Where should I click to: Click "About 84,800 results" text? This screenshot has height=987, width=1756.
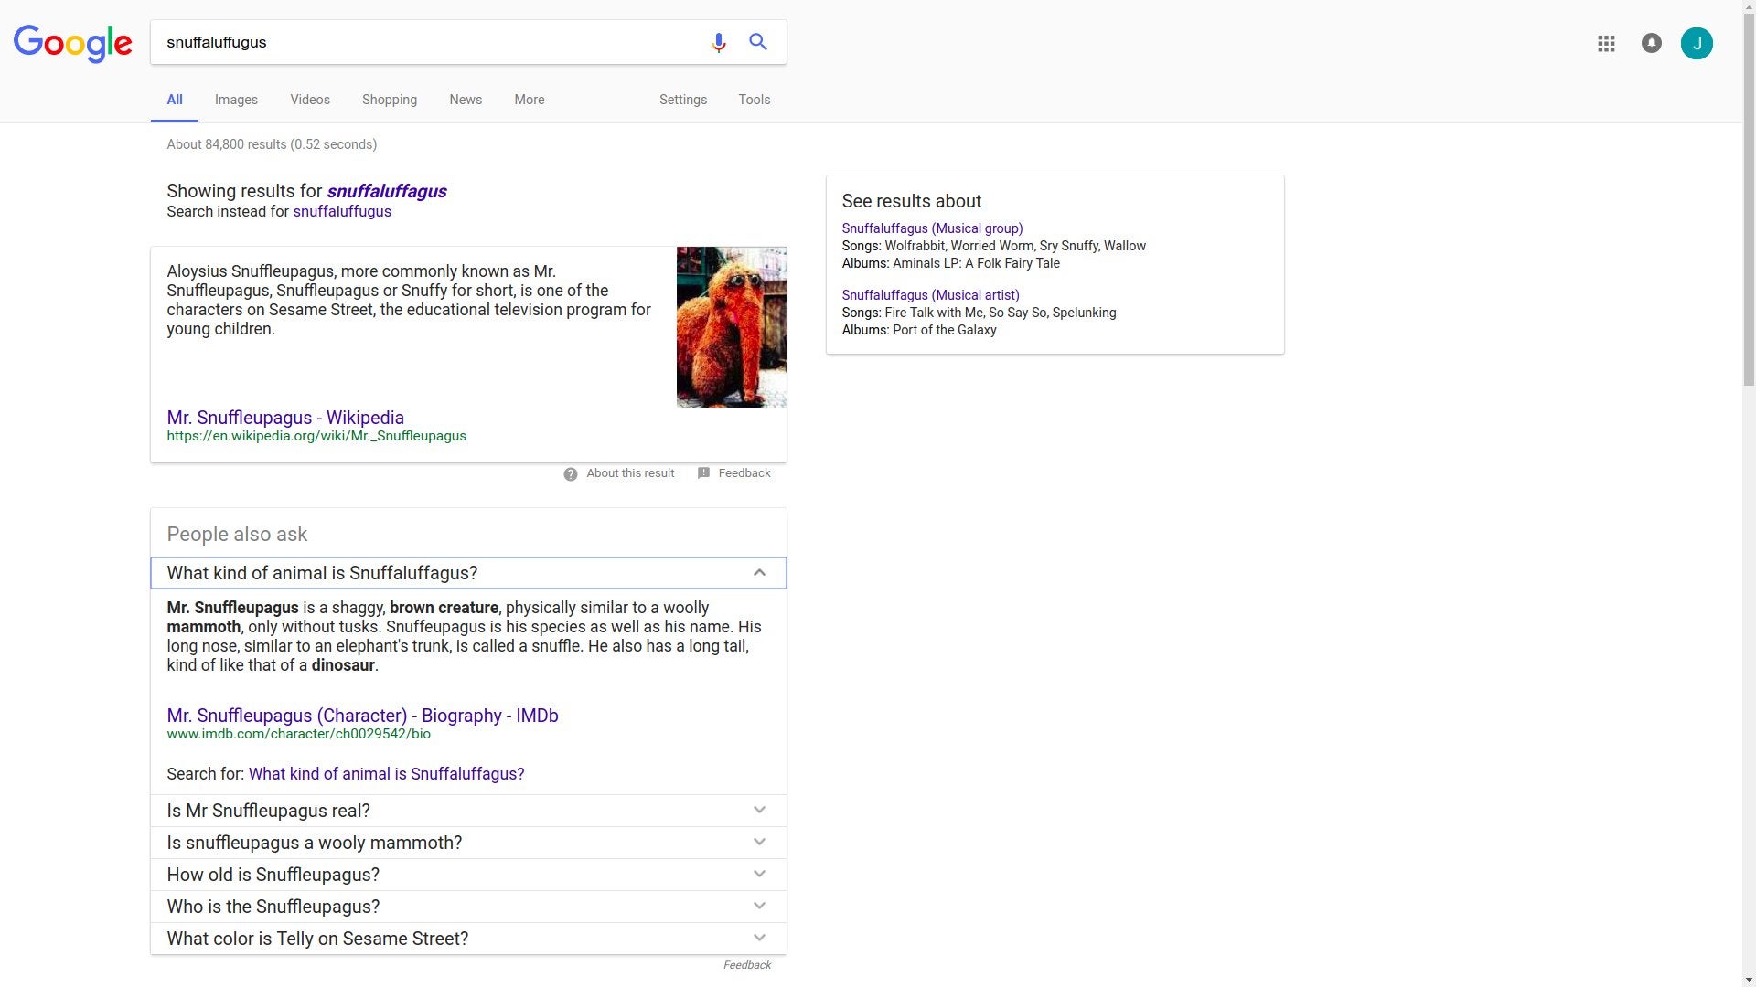coord(272,144)
